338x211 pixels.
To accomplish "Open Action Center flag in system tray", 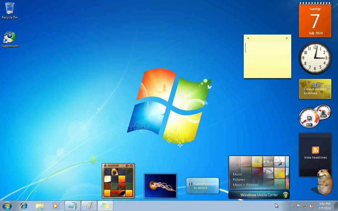I will tap(298, 206).
